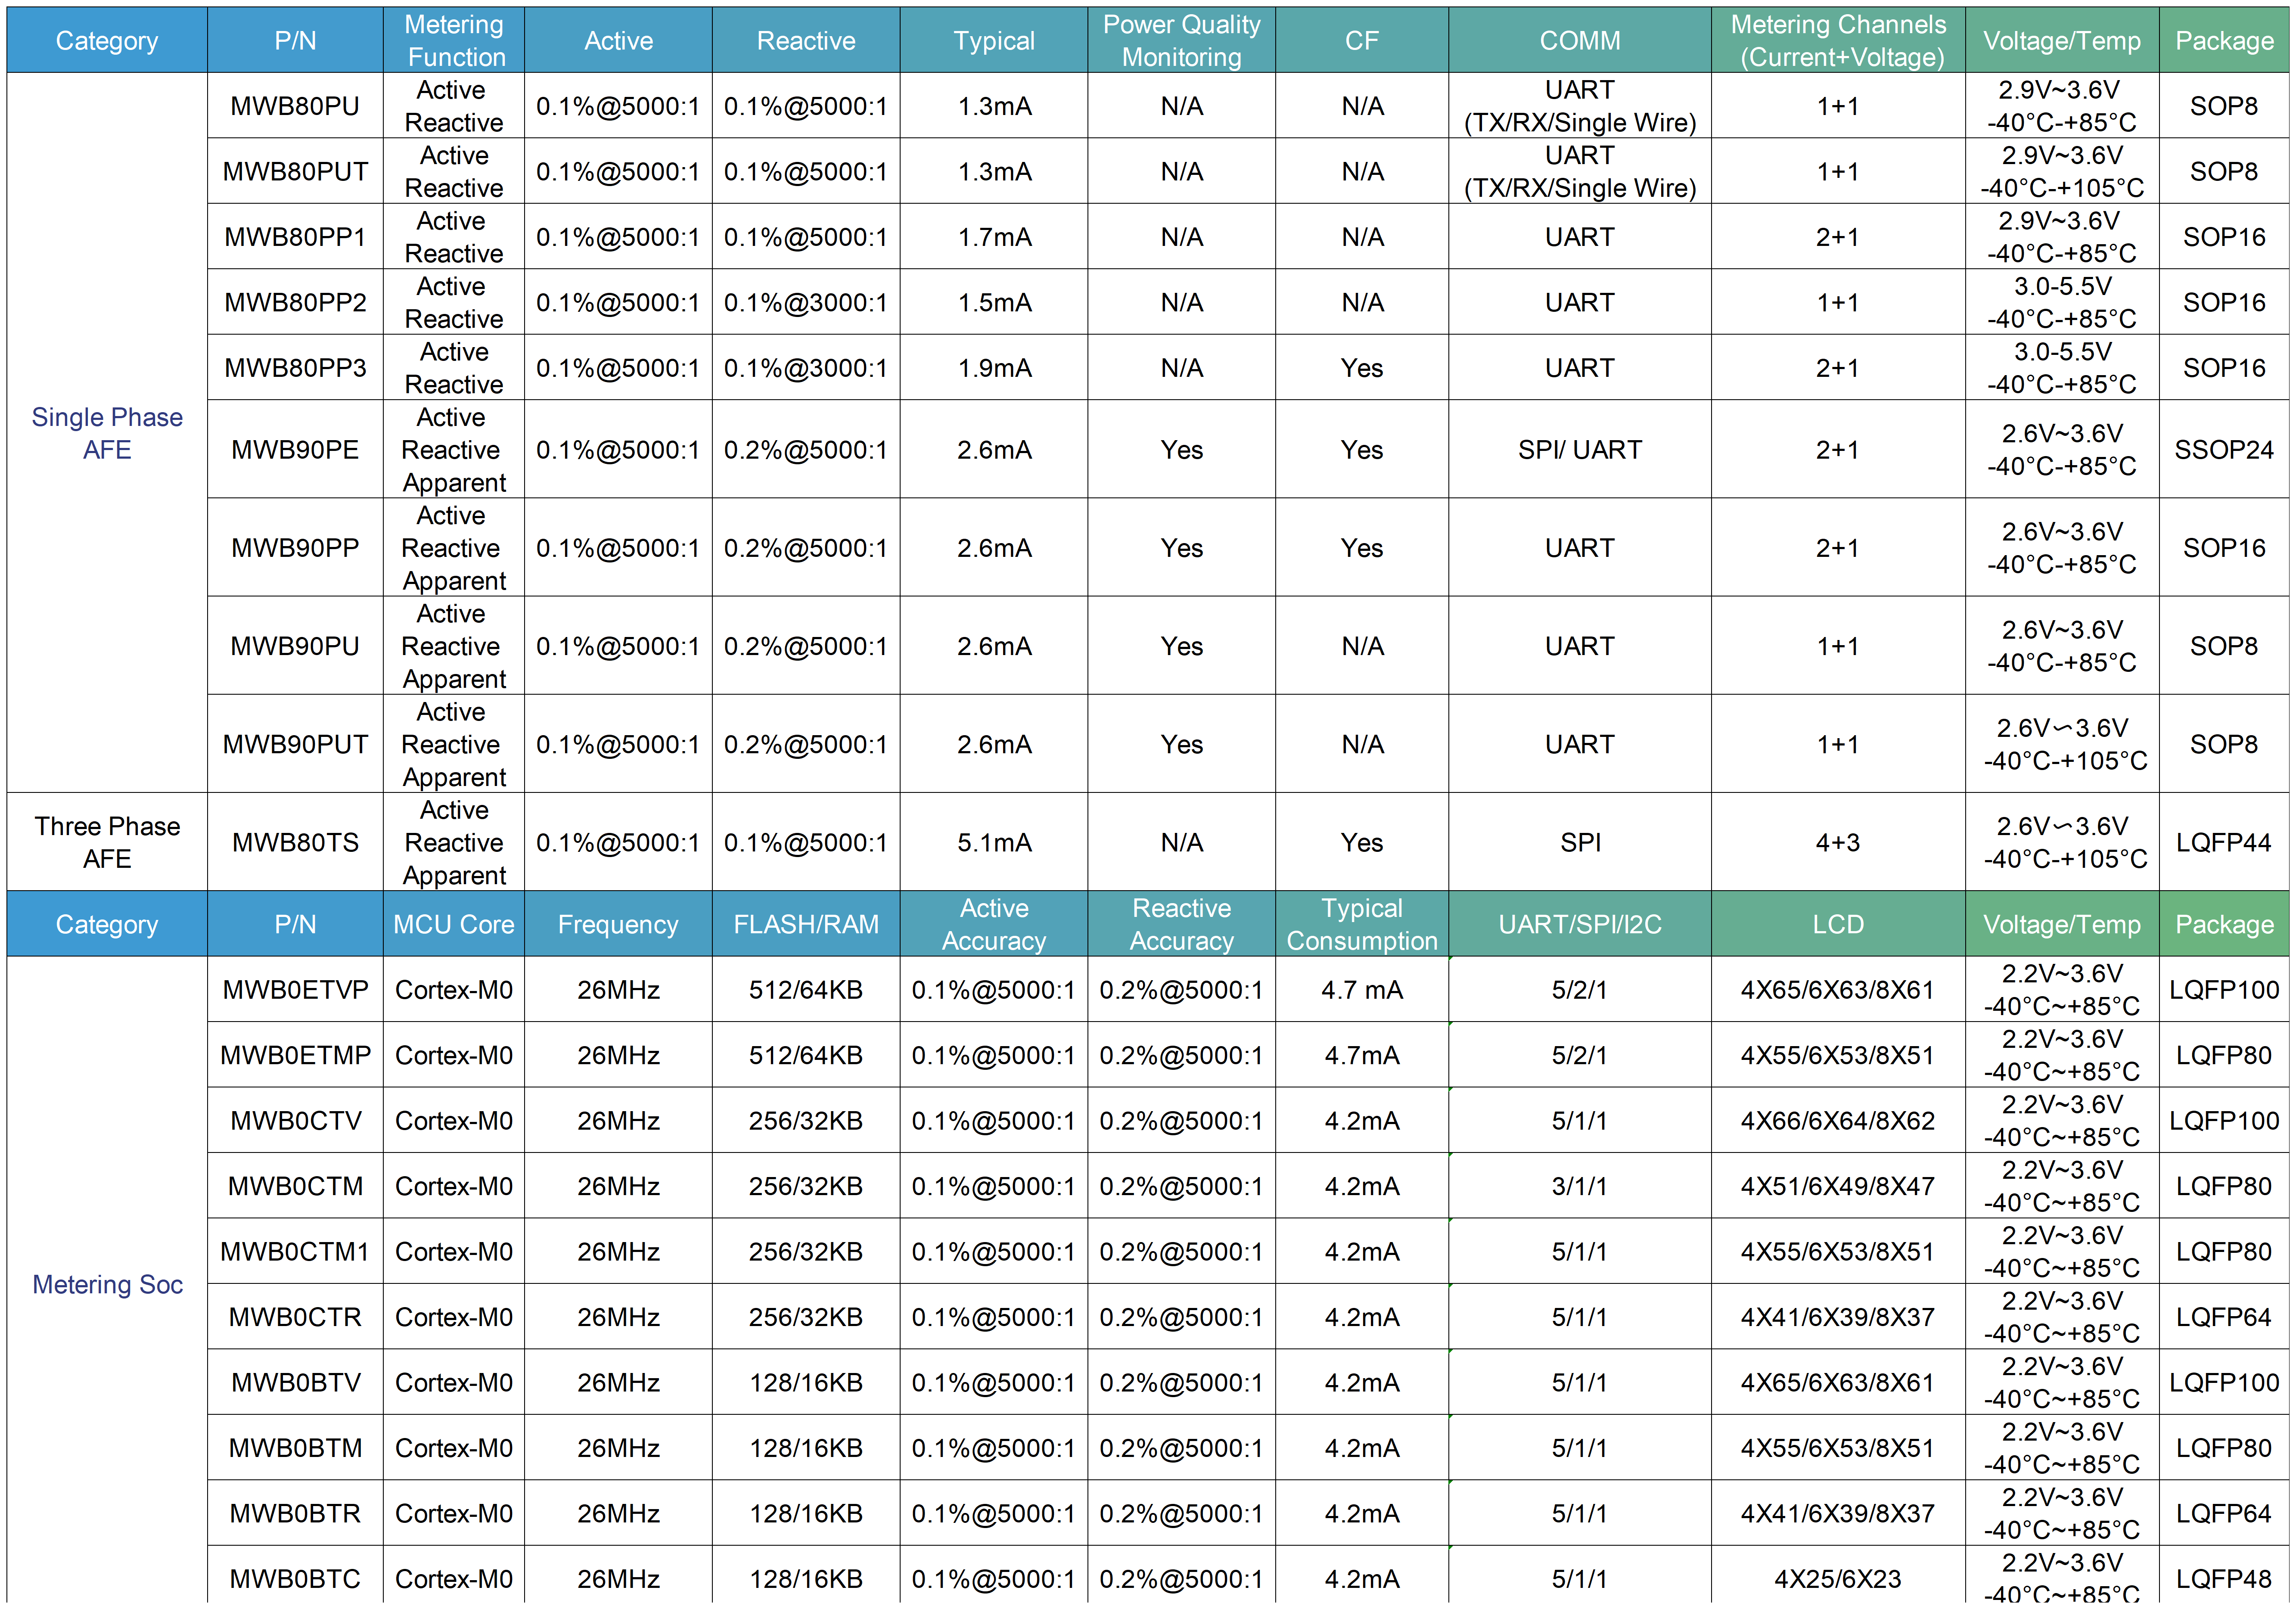Image resolution: width=2296 pixels, height=1609 pixels.
Task: Click the SPI comm cell for MWB80TS
Action: click(1580, 842)
